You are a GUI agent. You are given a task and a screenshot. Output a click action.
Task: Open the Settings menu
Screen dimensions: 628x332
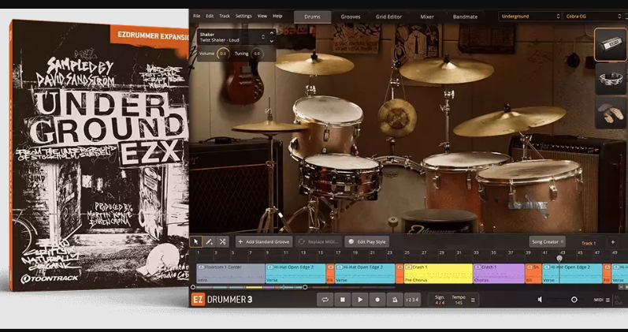click(243, 16)
